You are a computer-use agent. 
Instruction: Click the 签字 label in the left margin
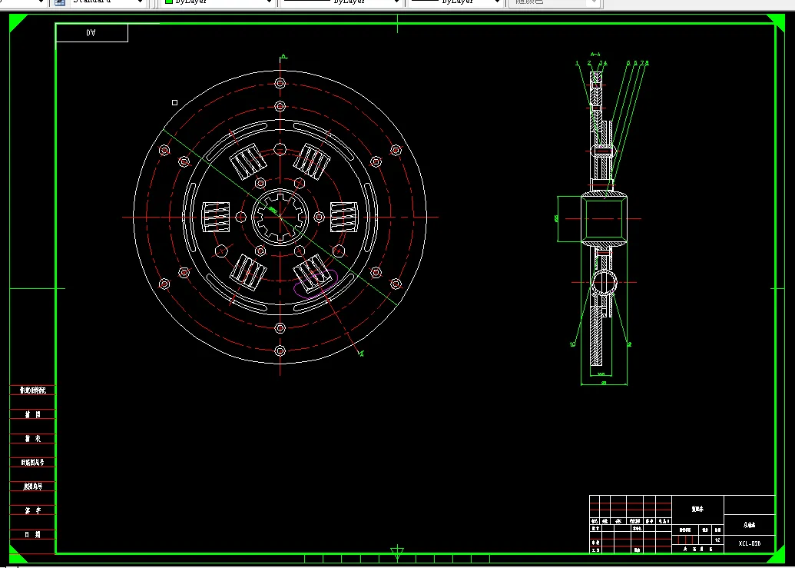click(33, 510)
